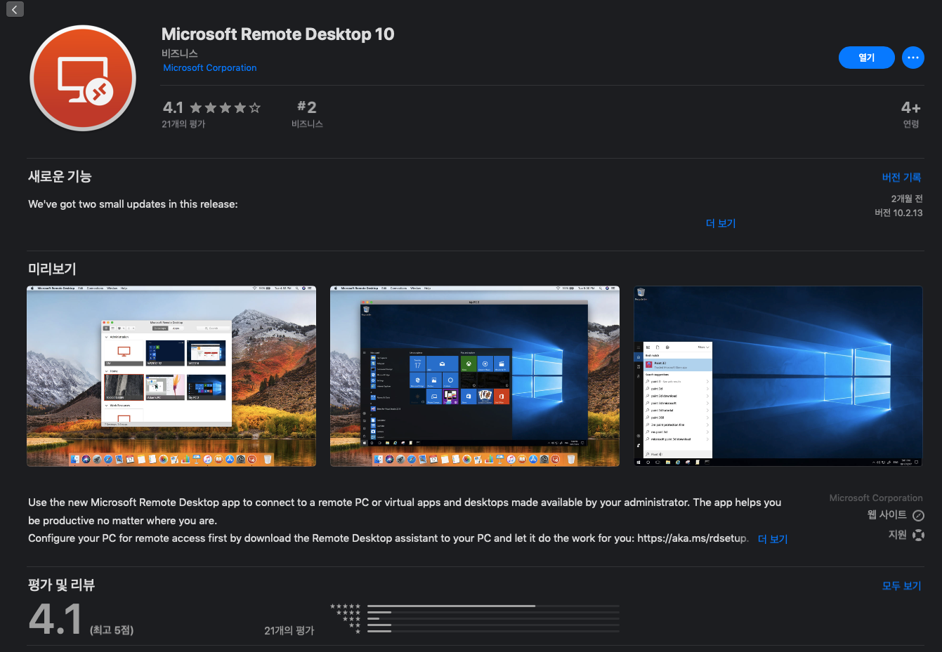Open the app with the 열기 button
This screenshot has height=652, width=942.
point(866,58)
